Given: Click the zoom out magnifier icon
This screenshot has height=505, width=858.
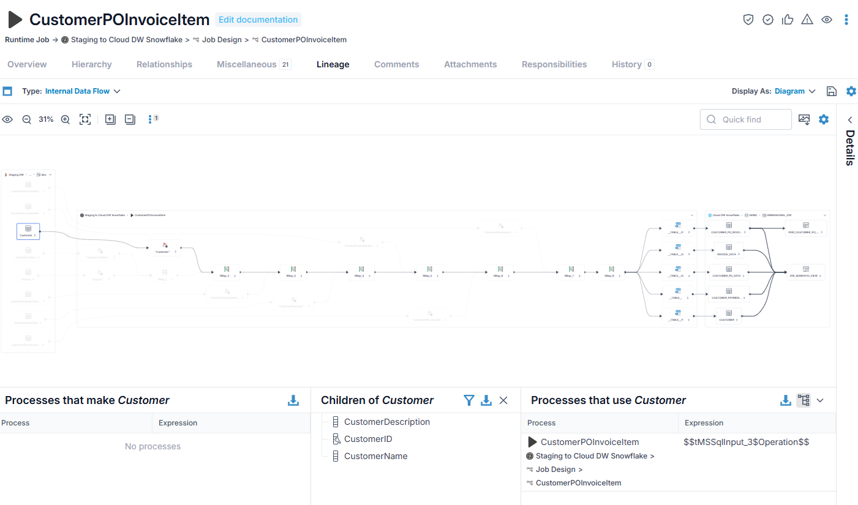Looking at the screenshot, I should pyautogui.click(x=26, y=119).
